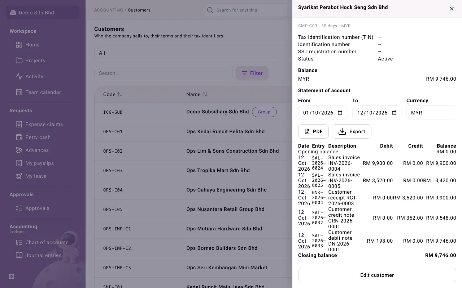Click the My leave airplane icon
Screen dimensions: 462x288
(x=19, y=176)
